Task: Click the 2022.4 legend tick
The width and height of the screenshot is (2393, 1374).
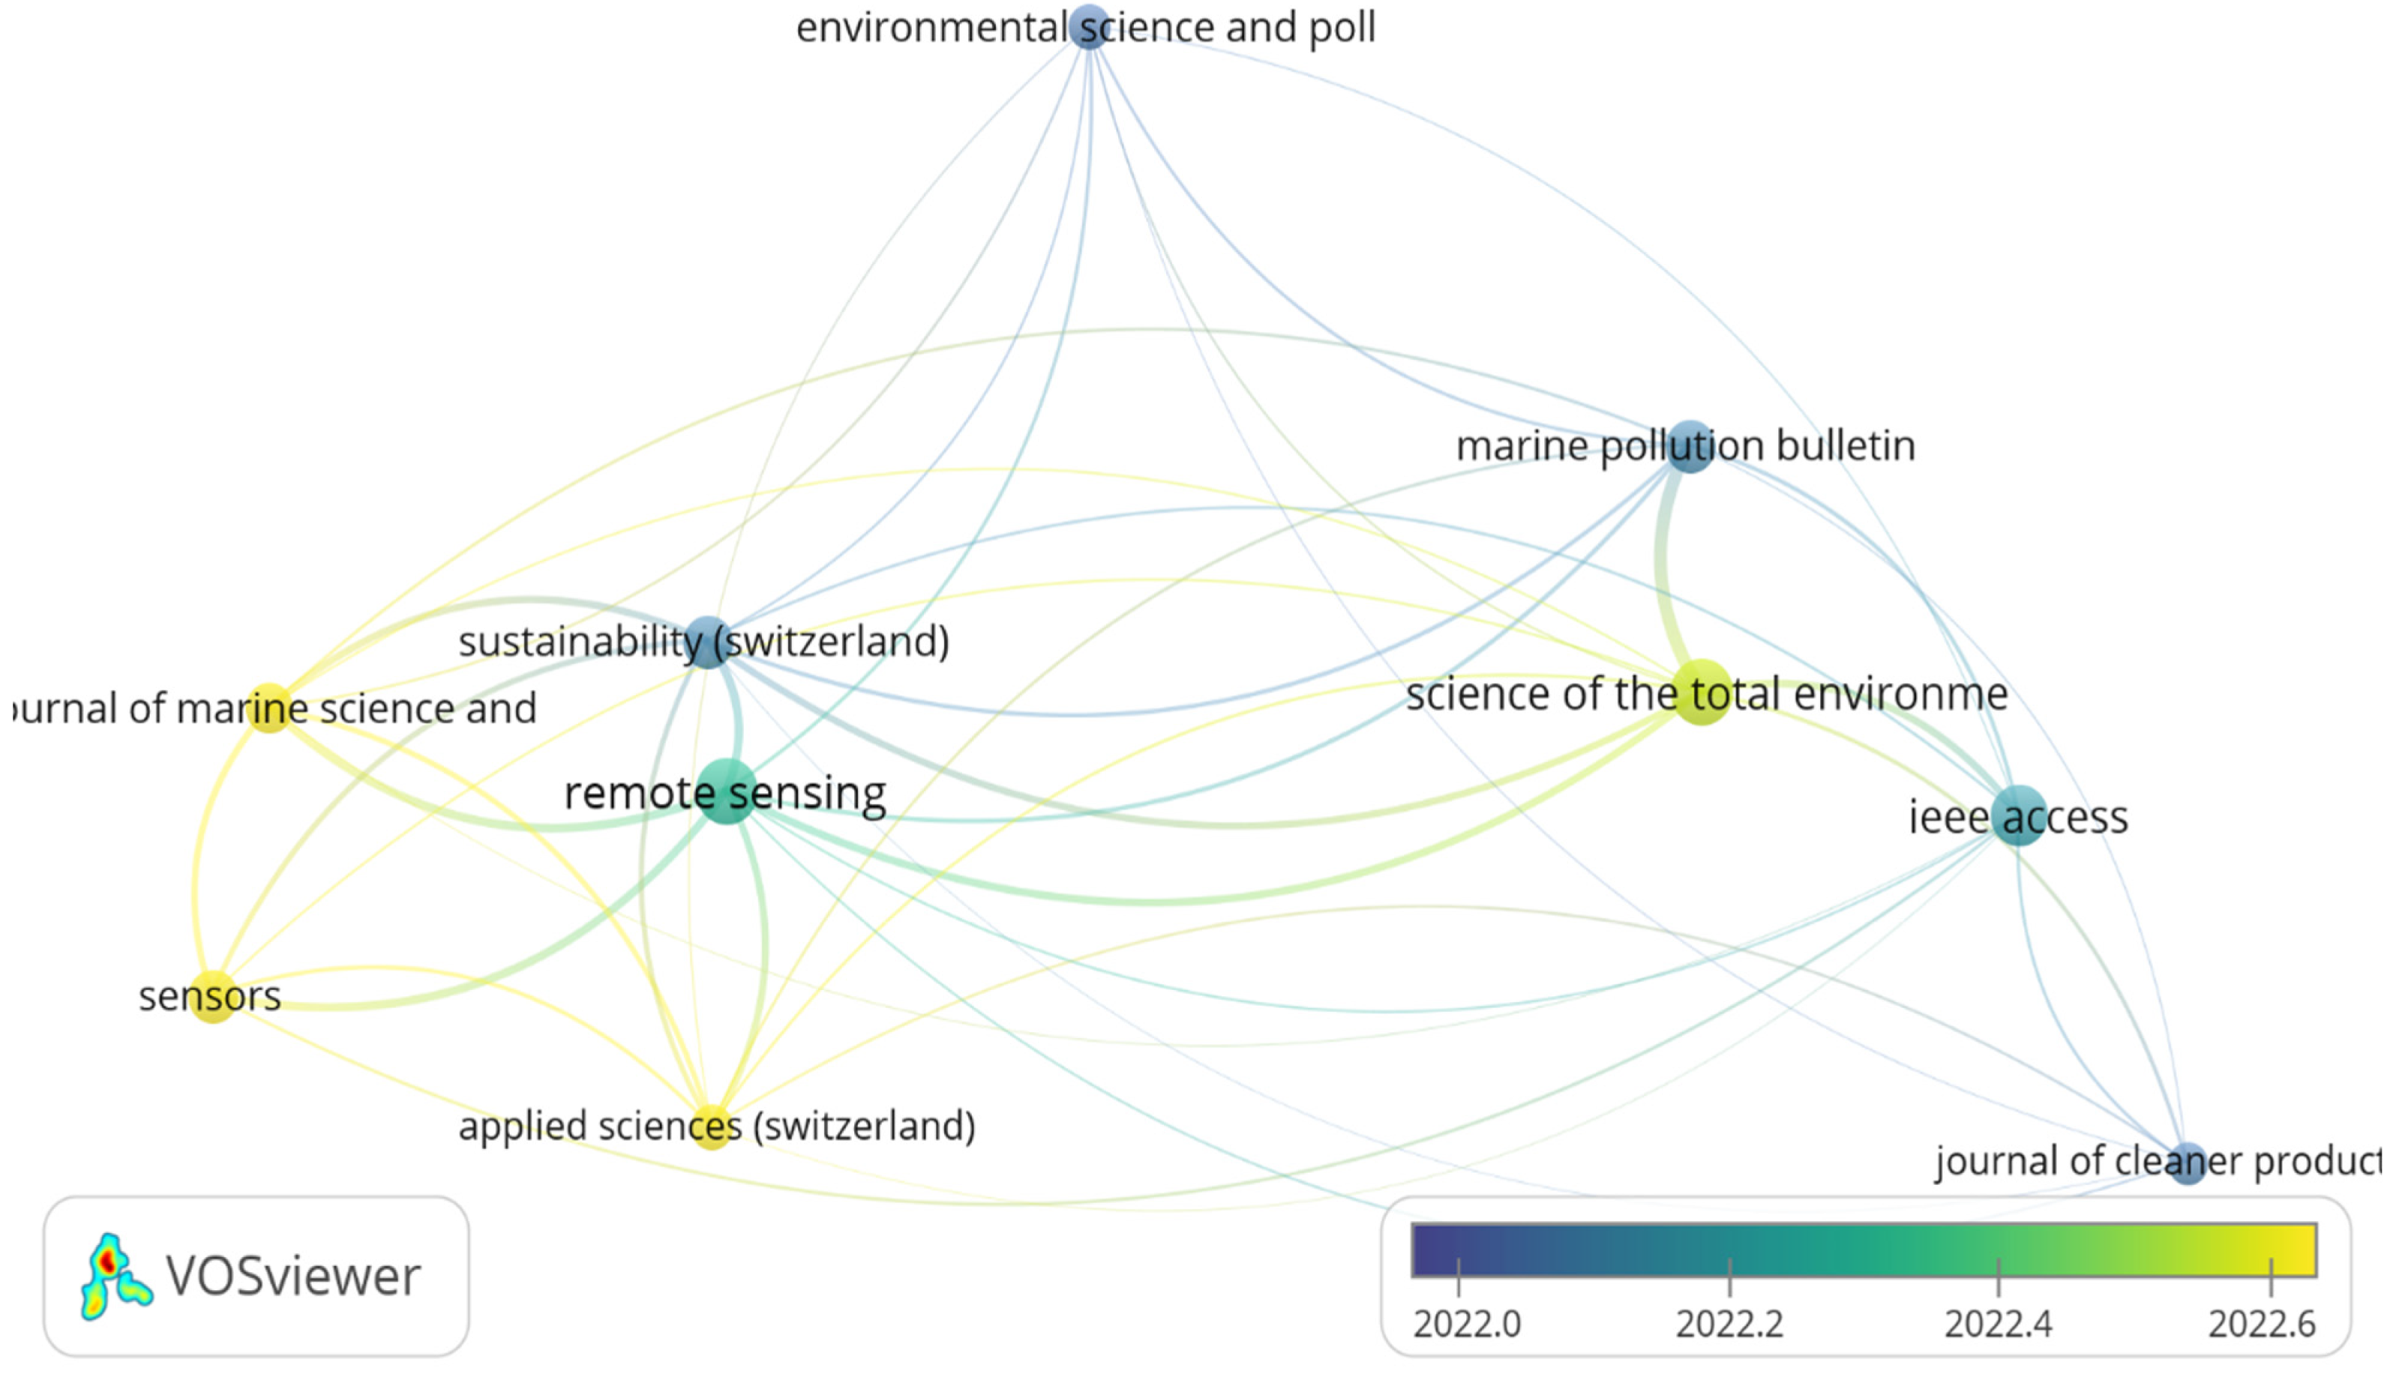Action: 1999,1277
